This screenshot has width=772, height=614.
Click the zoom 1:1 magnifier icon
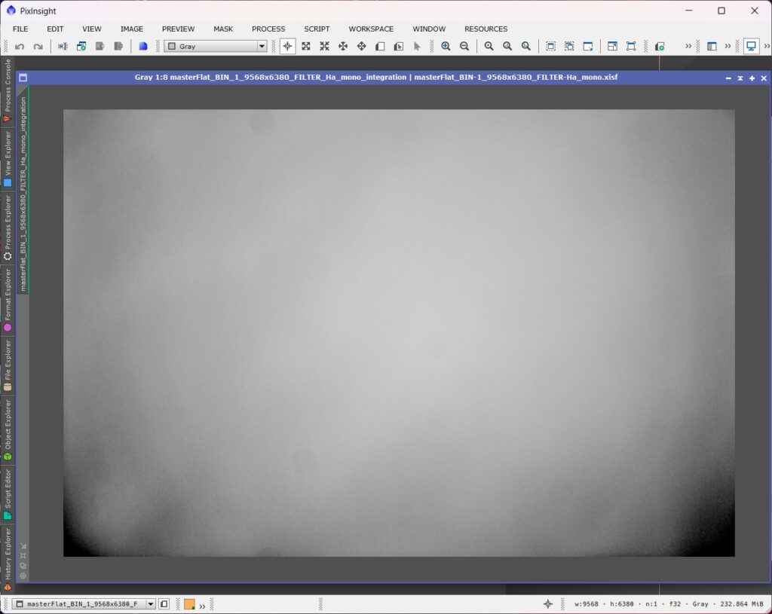(x=507, y=46)
